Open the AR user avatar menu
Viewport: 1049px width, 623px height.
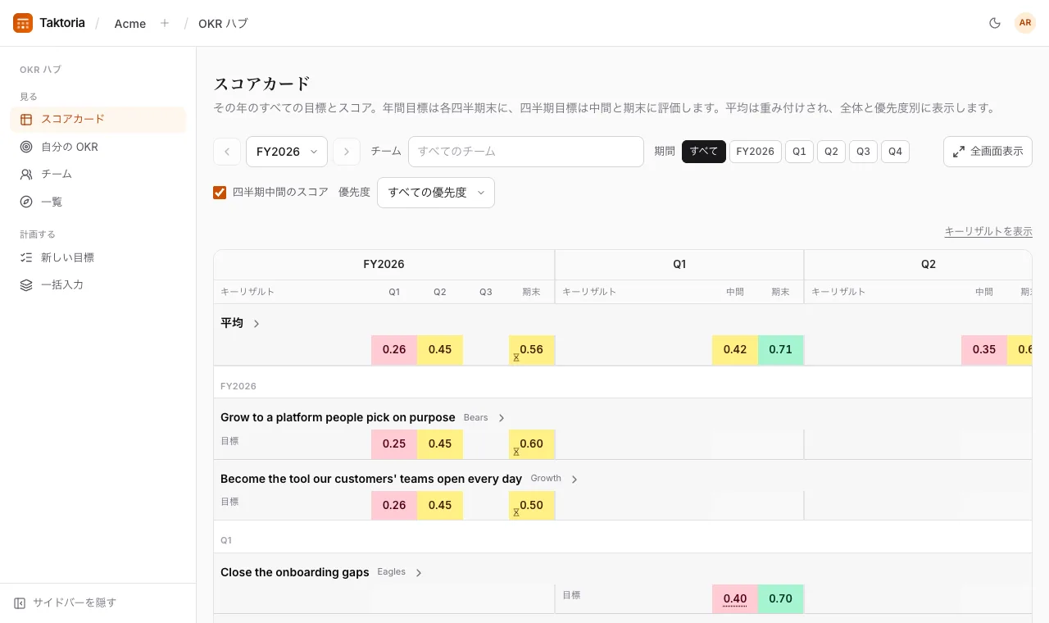coord(1025,23)
